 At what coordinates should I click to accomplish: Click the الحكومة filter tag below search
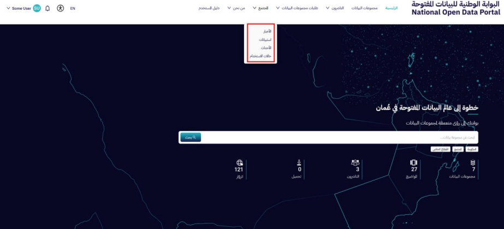(x=472, y=149)
